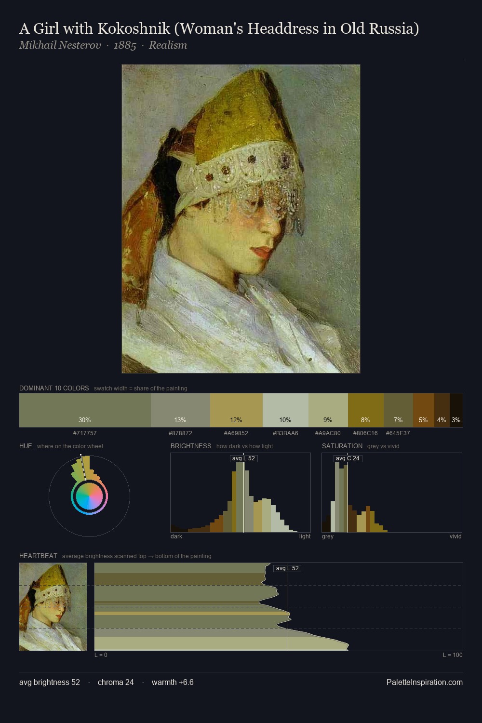Viewport: 482px width, 723px height.
Task: Select the 12% ochre swatch #A69852
Action: 236,410
